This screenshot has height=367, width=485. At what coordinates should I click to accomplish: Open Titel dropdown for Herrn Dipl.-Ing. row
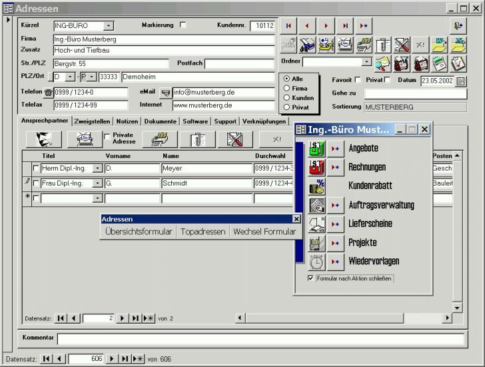(x=97, y=169)
